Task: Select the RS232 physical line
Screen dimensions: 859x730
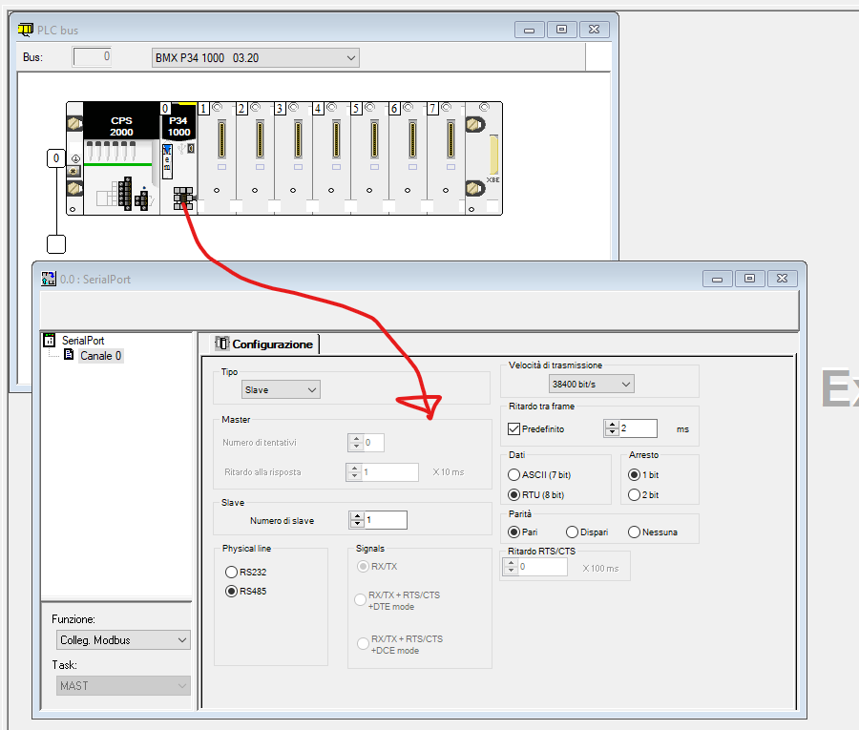Action: pos(231,572)
